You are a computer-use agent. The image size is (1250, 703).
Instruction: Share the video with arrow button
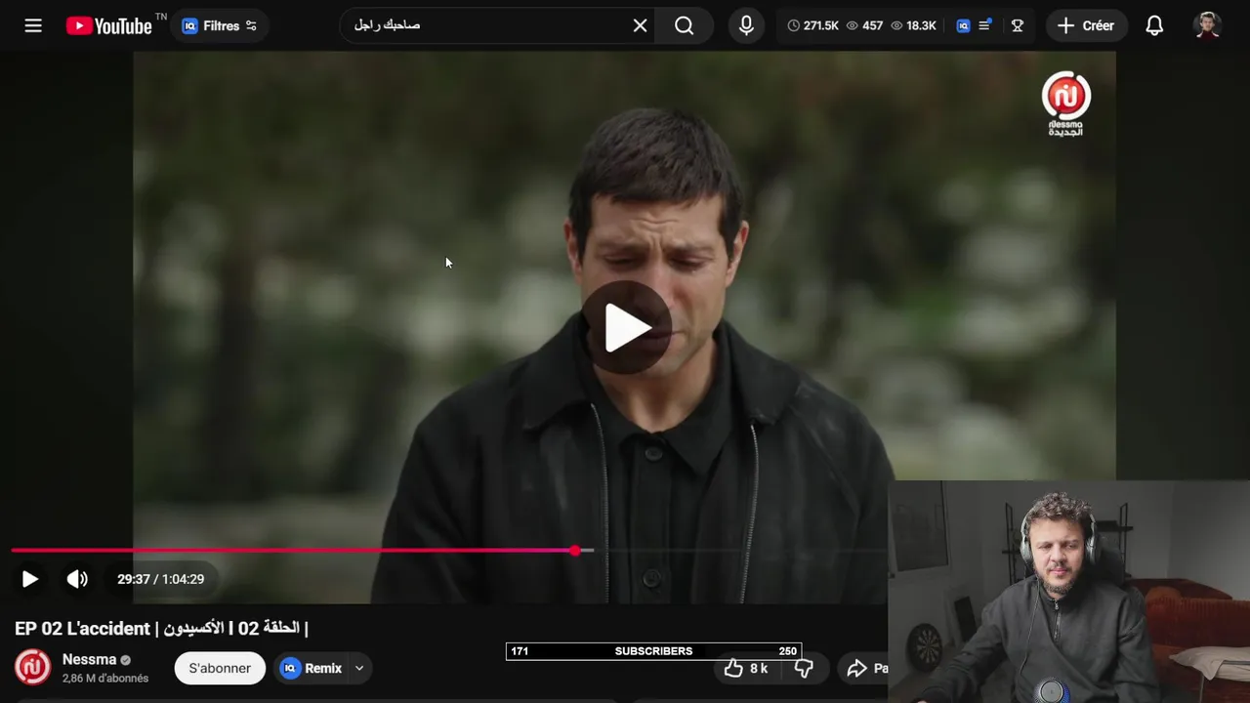tap(865, 668)
